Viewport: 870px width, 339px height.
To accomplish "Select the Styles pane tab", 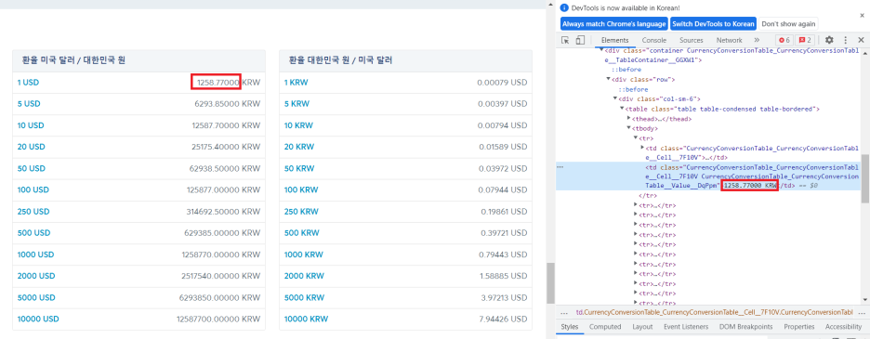I will [570, 327].
